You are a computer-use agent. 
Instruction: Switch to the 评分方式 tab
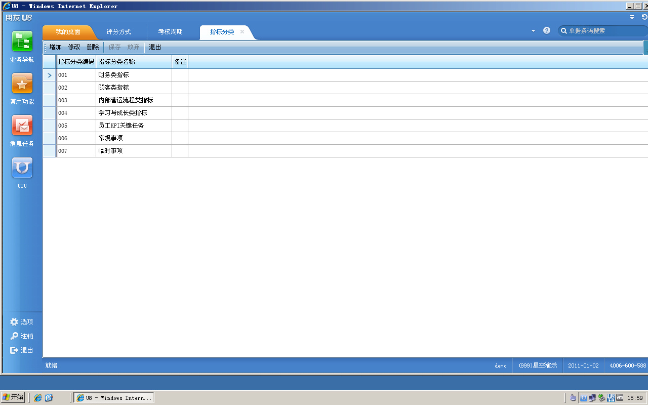click(x=118, y=32)
